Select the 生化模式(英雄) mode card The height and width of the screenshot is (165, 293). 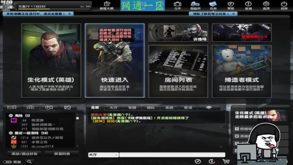[x=51, y=60]
